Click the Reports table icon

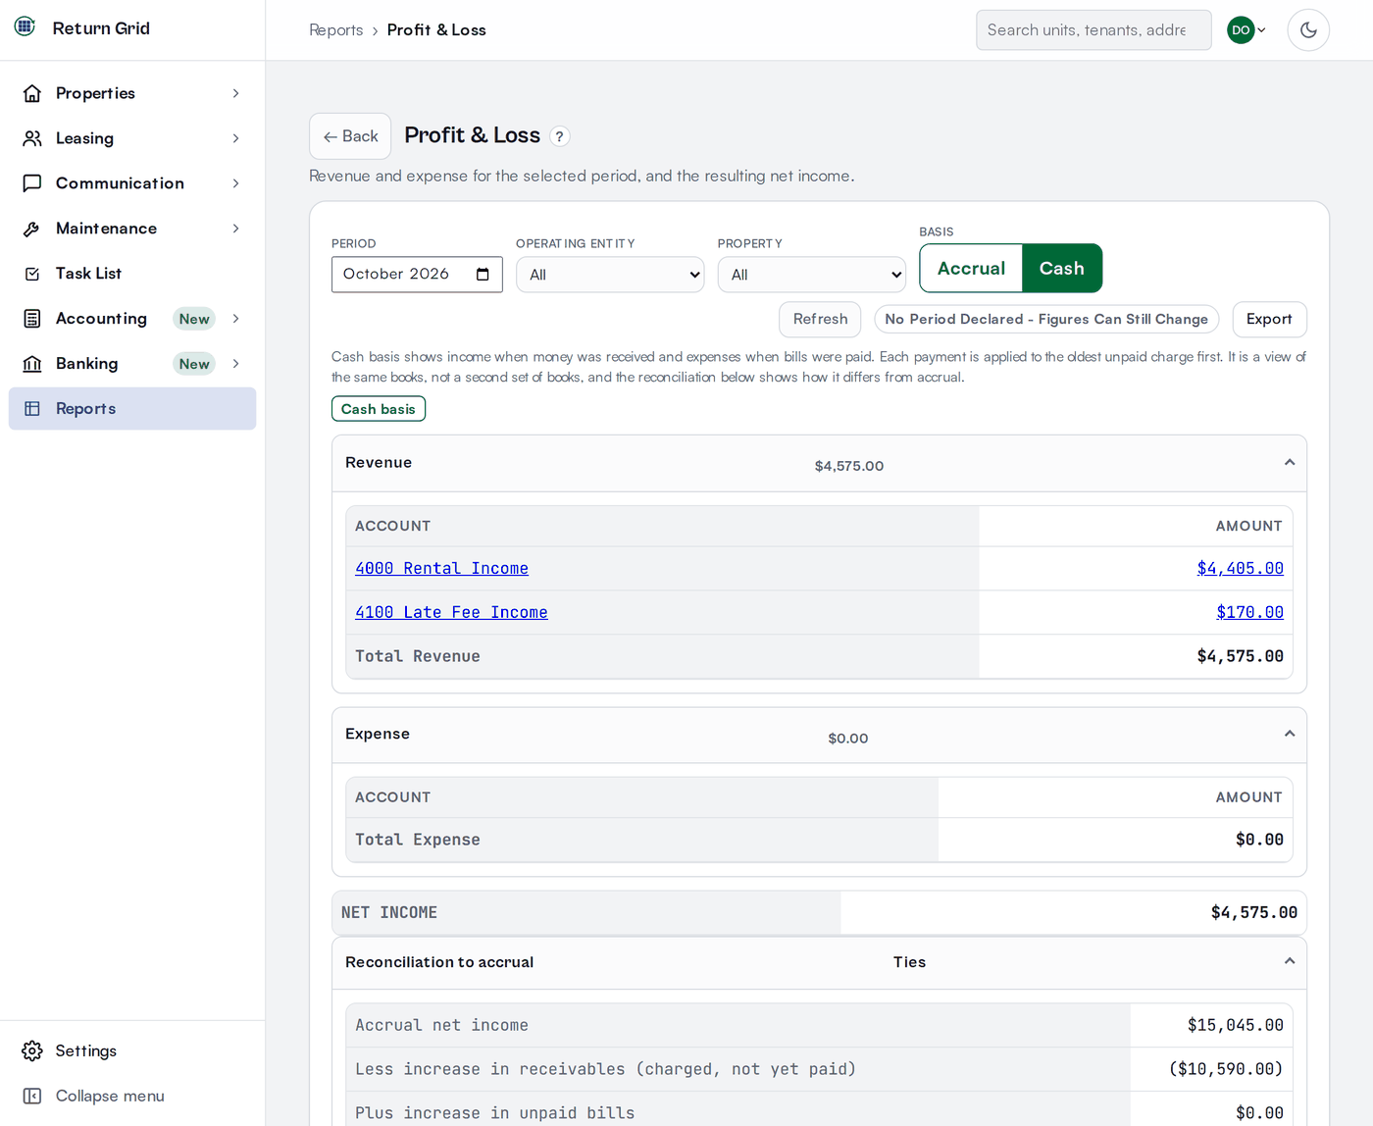tap(32, 409)
